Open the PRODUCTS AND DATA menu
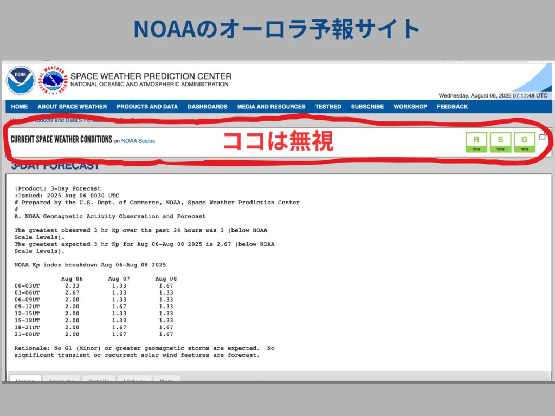The height and width of the screenshot is (416, 555). tap(147, 107)
